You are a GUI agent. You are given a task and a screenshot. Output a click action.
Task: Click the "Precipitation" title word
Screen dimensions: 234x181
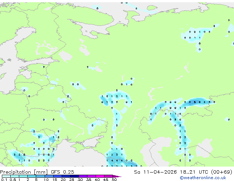coord(16,172)
